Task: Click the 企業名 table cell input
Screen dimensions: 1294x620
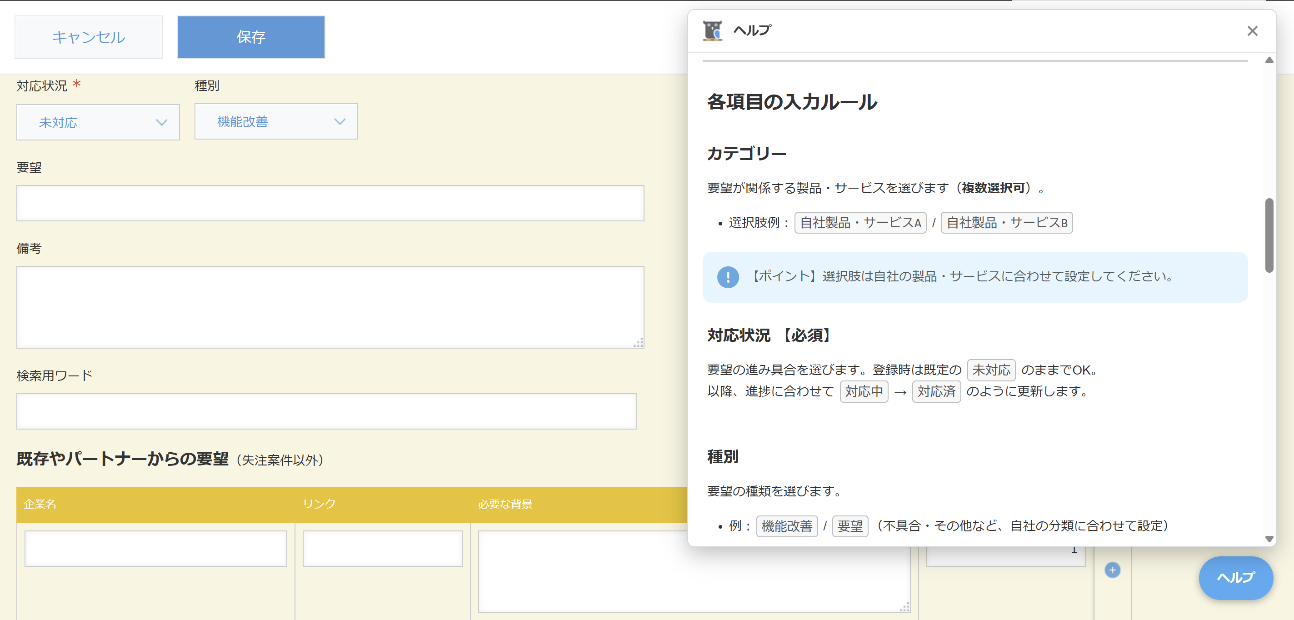Action: (156, 548)
